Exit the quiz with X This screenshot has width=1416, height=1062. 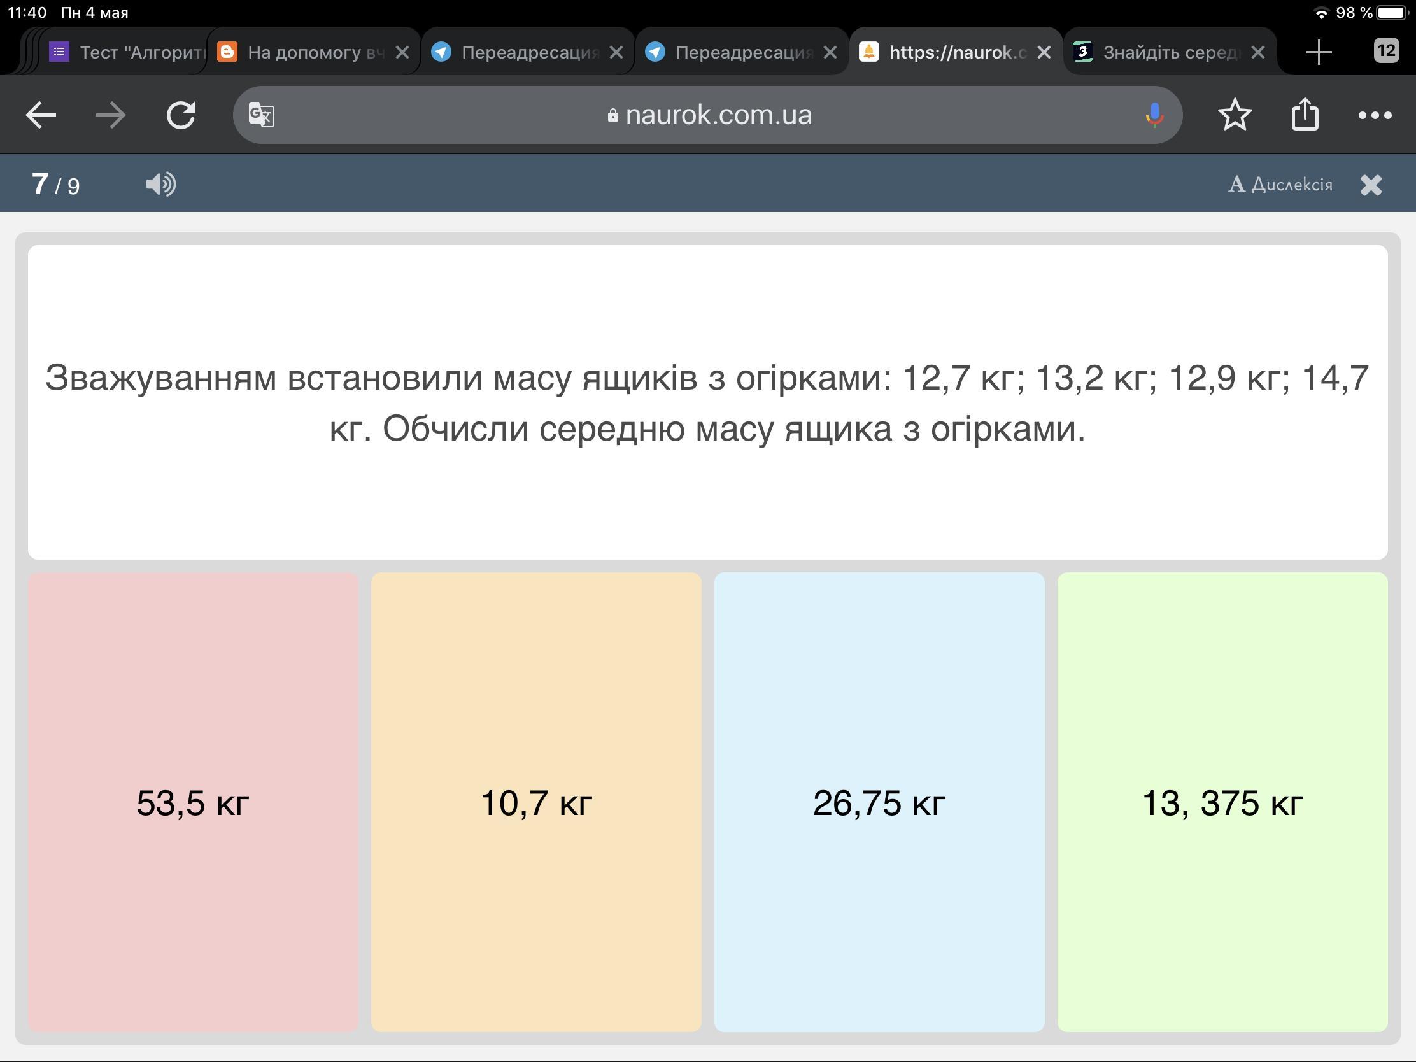[x=1371, y=185]
